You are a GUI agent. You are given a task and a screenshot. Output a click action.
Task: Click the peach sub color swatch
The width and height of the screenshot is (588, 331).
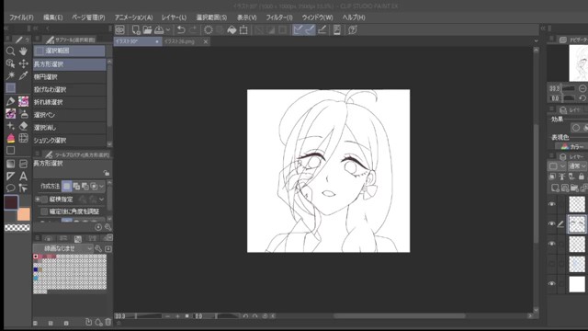24,214
